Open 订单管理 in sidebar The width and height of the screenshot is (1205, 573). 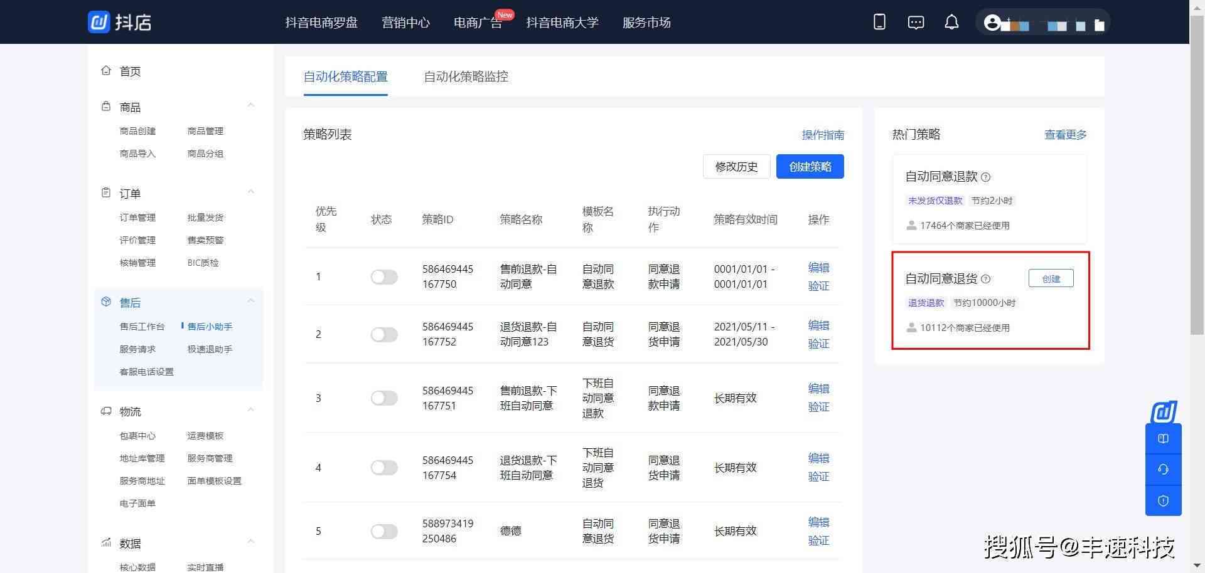click(137, 218)
